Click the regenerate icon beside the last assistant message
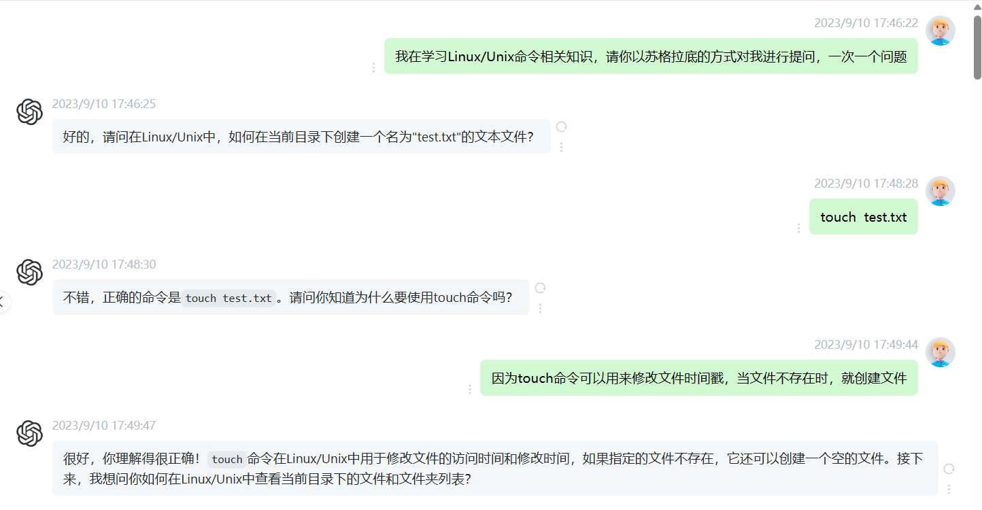 tap(949, 469)
